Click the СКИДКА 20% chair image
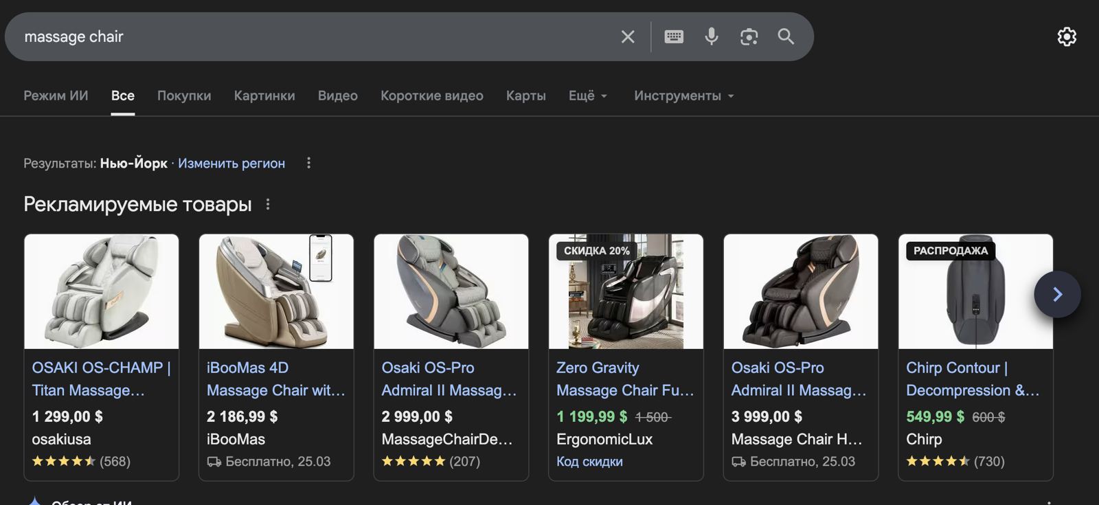The width and height of the screenshot is (1099, 505). coord(626,291)
